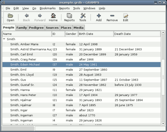Select Smith, Edwin Michael row
The width and height of the screenshot is (167, 132).
click(x=81, y=64)
